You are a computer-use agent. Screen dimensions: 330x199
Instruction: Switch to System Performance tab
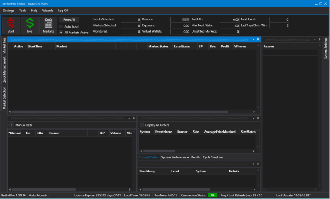pos(175,157)
